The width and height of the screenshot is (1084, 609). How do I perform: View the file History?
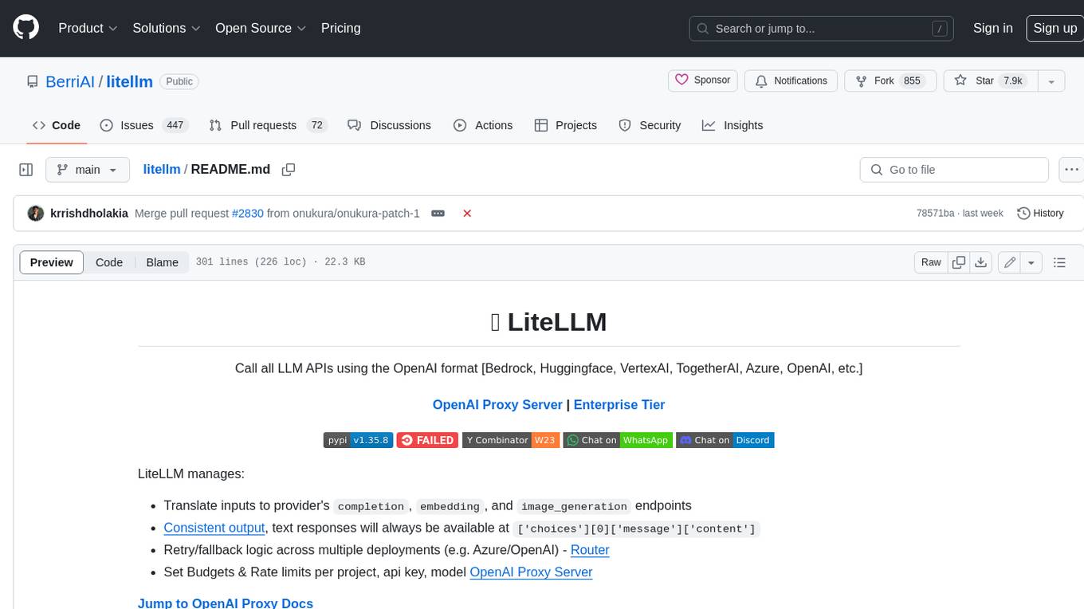(x=1041, y=214)
